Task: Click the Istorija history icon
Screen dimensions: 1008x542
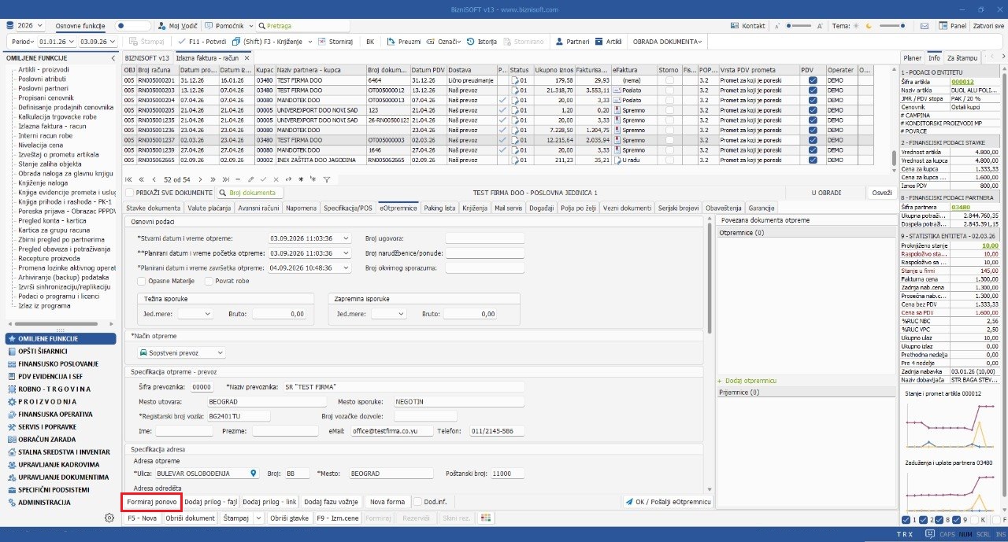Action: coord(470,41)
